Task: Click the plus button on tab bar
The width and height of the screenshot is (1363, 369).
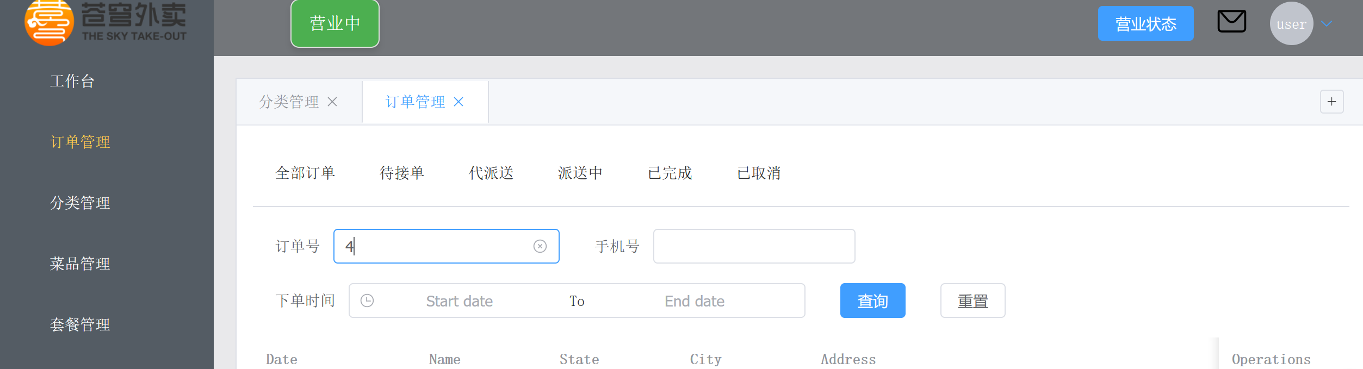Action: (1331, 102)
